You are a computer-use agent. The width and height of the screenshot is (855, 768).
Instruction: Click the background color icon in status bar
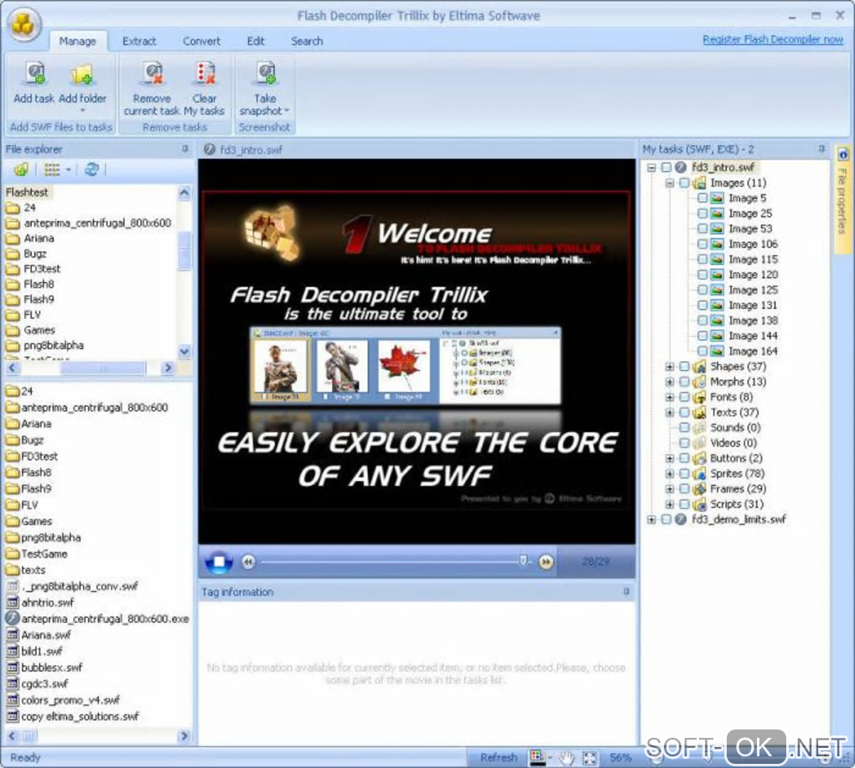coord(537,757)
